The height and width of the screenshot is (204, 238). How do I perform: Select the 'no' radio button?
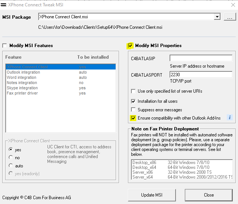click(10, 157)
